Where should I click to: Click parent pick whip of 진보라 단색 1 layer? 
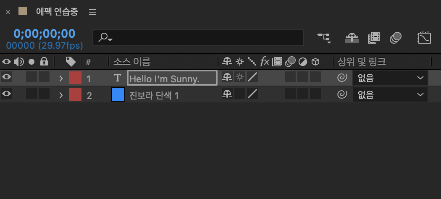pyautogui.click(x=342, y=94)
